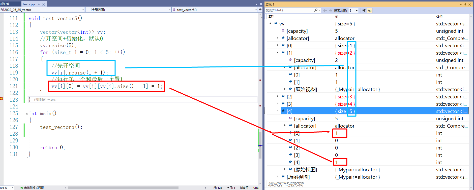Click editor scroll-left arrow at bottom

click(x=66, y=188)
